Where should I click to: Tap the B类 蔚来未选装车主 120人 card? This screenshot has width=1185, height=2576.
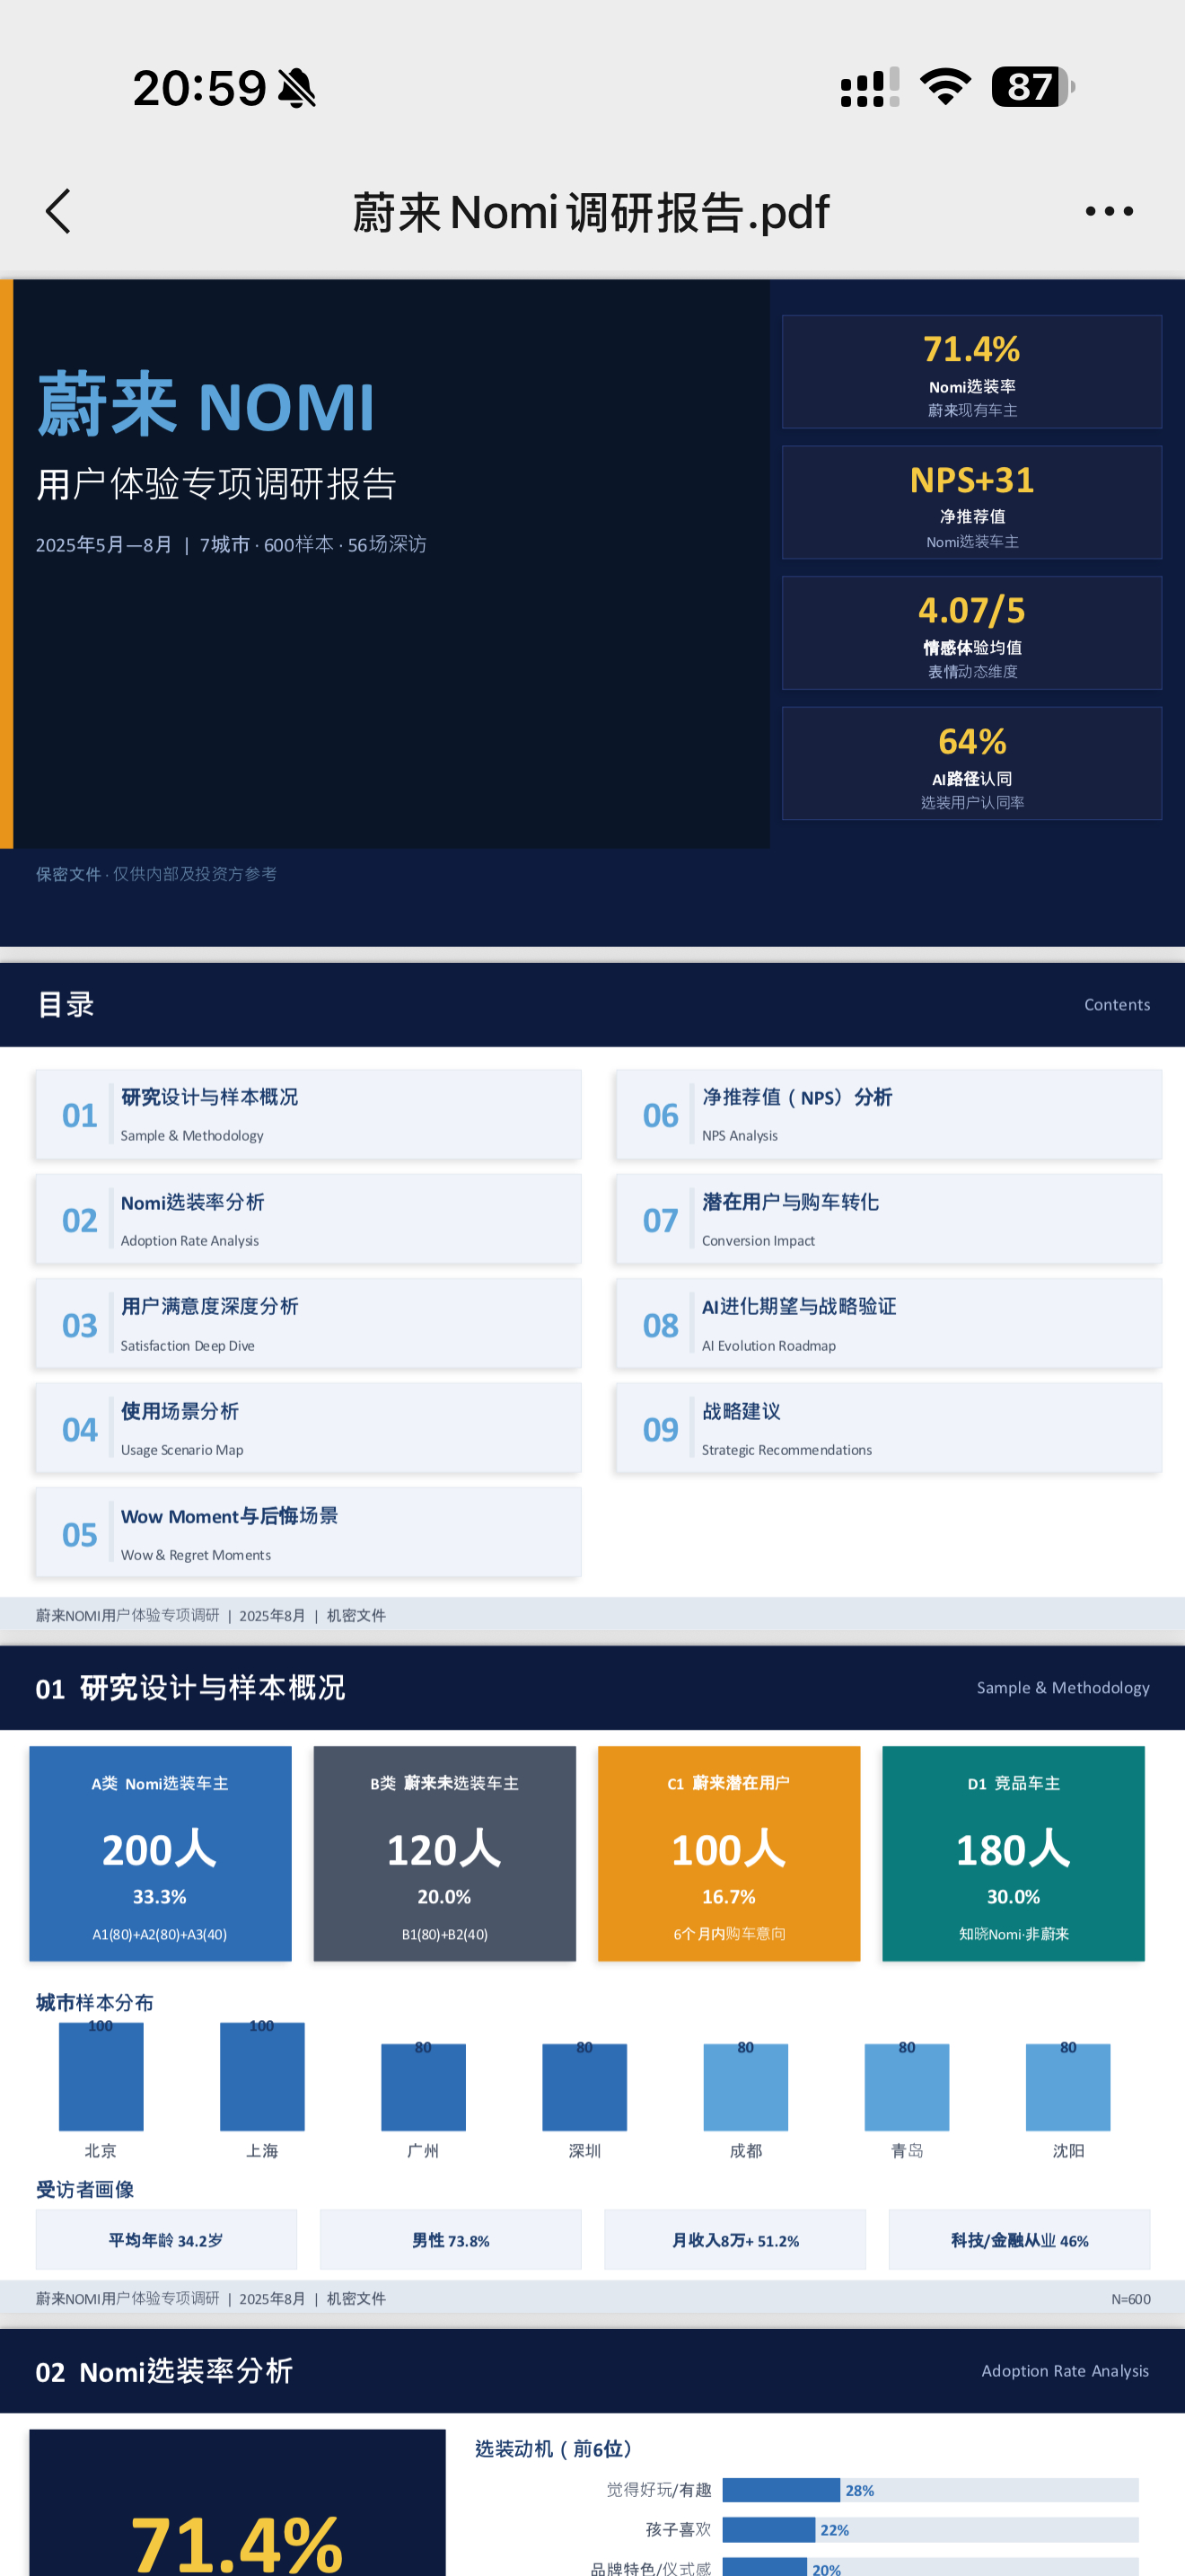coord(444,1854)
